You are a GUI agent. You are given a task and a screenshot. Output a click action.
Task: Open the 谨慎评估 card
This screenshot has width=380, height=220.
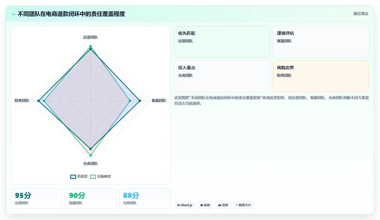click(321, 42)
